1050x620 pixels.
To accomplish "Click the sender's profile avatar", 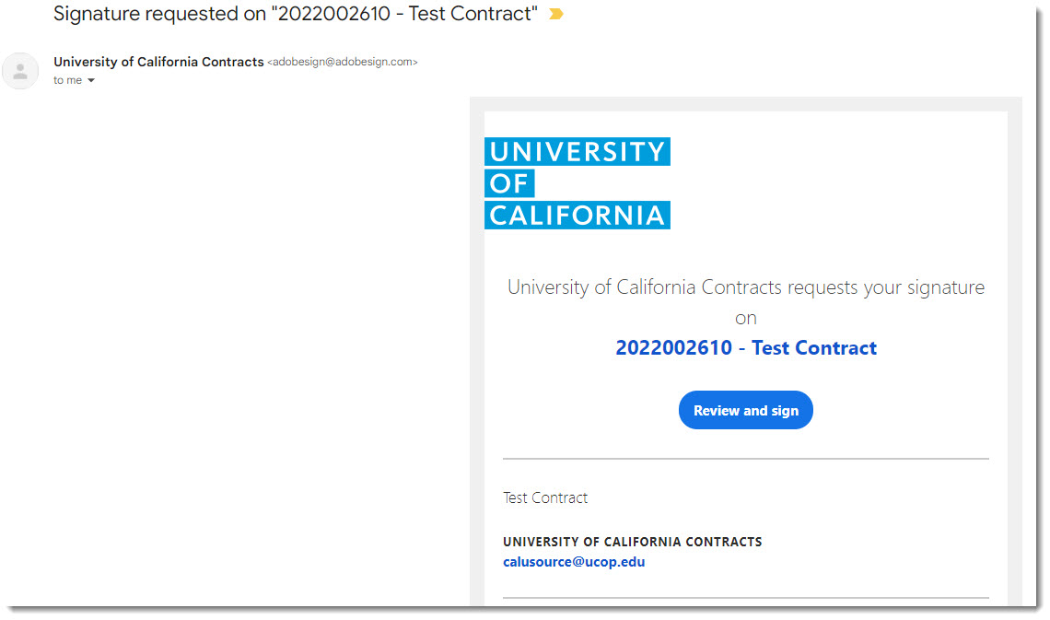I will pyautogui.click(x=20, y=71).
